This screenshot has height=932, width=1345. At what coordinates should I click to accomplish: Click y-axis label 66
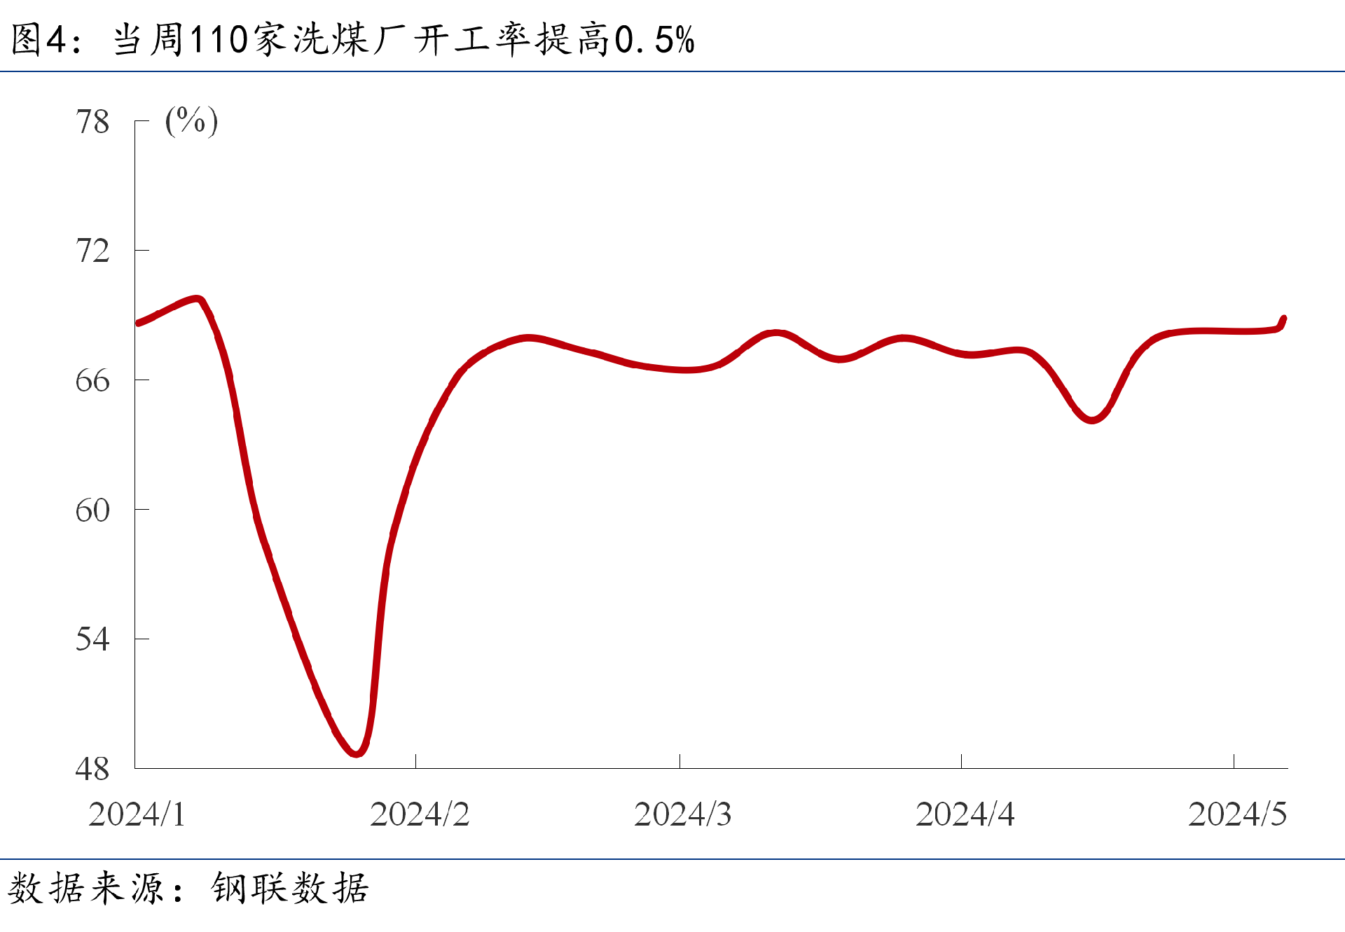(x=92, y=380)
